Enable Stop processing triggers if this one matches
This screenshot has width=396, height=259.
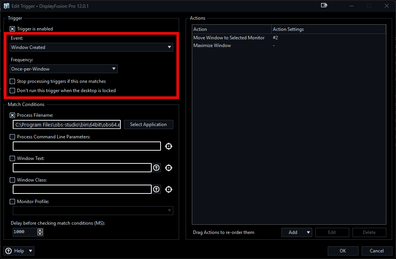pos(12,81)
